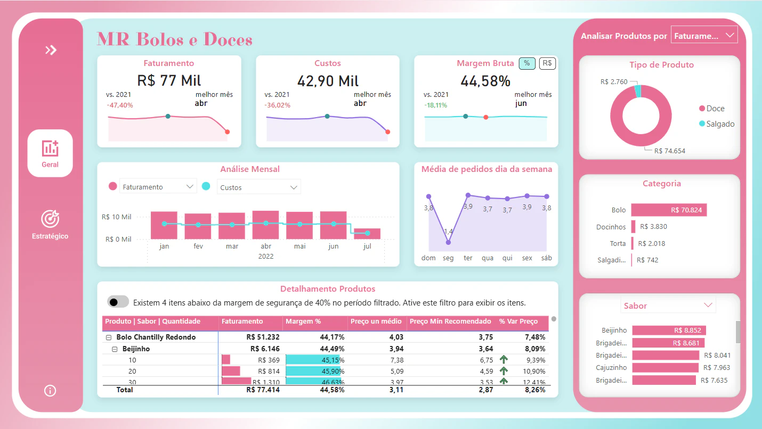Collapse the Beijinho sub-row
Viewport: 762px width, 429px height.
(115, 349)
